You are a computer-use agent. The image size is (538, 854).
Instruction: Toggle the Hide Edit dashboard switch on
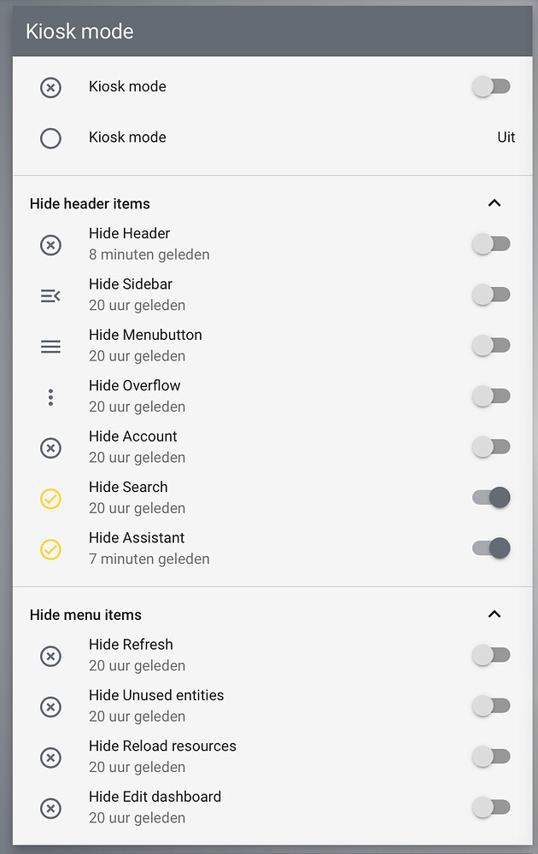pyautogui.click(x=491, y=807)
